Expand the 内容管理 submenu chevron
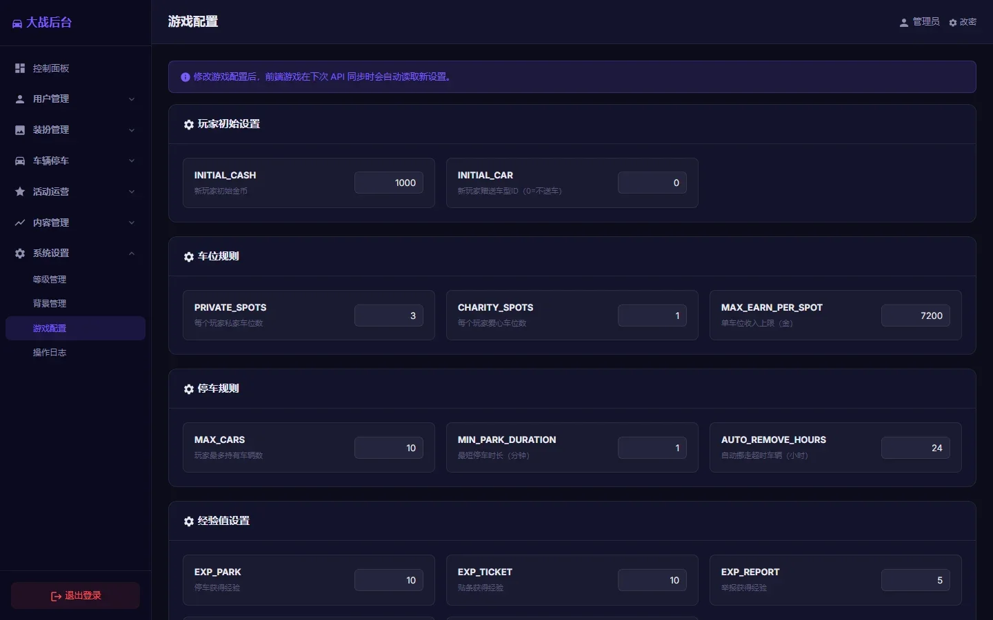 click(132, 223)
